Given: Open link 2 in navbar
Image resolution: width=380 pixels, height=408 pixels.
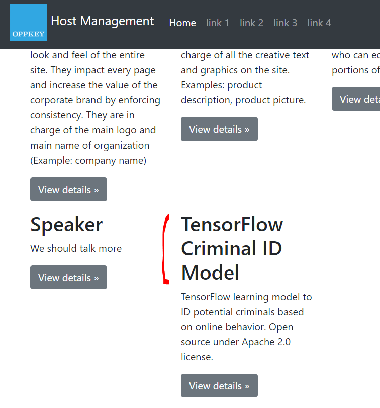Looking at the screenshot, I should 251,23.
